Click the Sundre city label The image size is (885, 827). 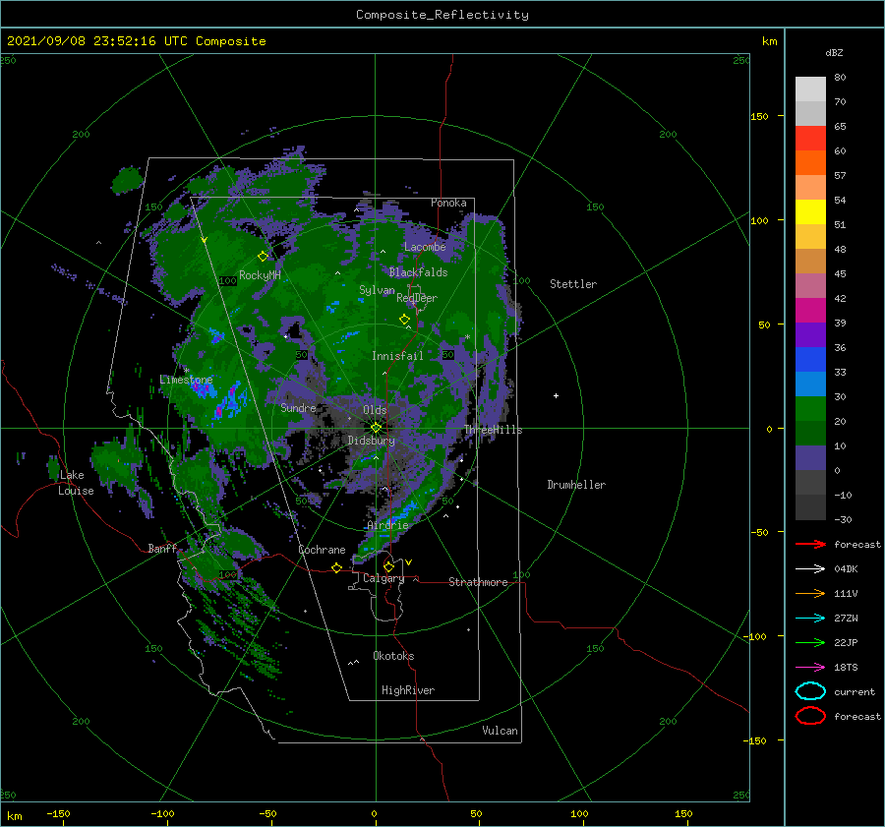(x=298, y=407)
